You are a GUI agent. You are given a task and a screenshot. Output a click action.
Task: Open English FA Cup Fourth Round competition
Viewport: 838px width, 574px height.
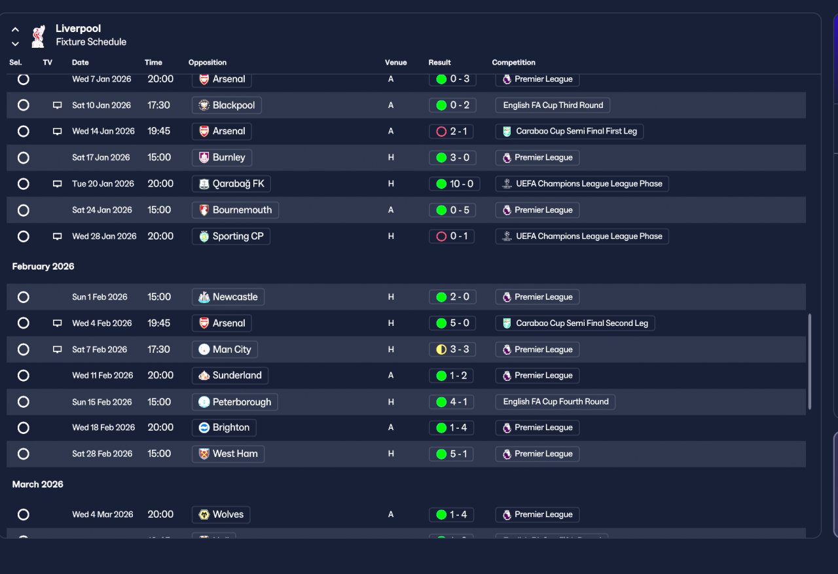point(555,402)
